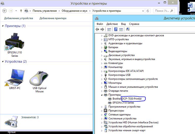The image size is (195, 134).
Task: Open 'Файл' menu in Device Manager
Action: click(100, 24)
